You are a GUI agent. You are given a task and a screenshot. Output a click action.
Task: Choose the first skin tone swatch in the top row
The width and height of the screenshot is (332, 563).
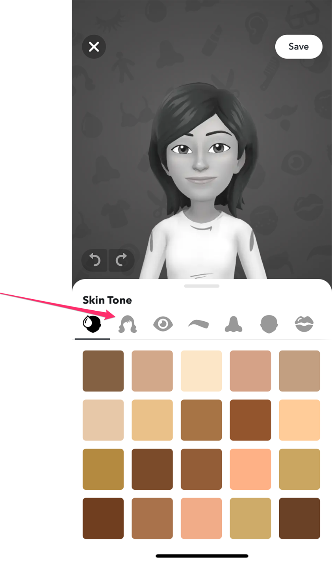click(103, 371)
